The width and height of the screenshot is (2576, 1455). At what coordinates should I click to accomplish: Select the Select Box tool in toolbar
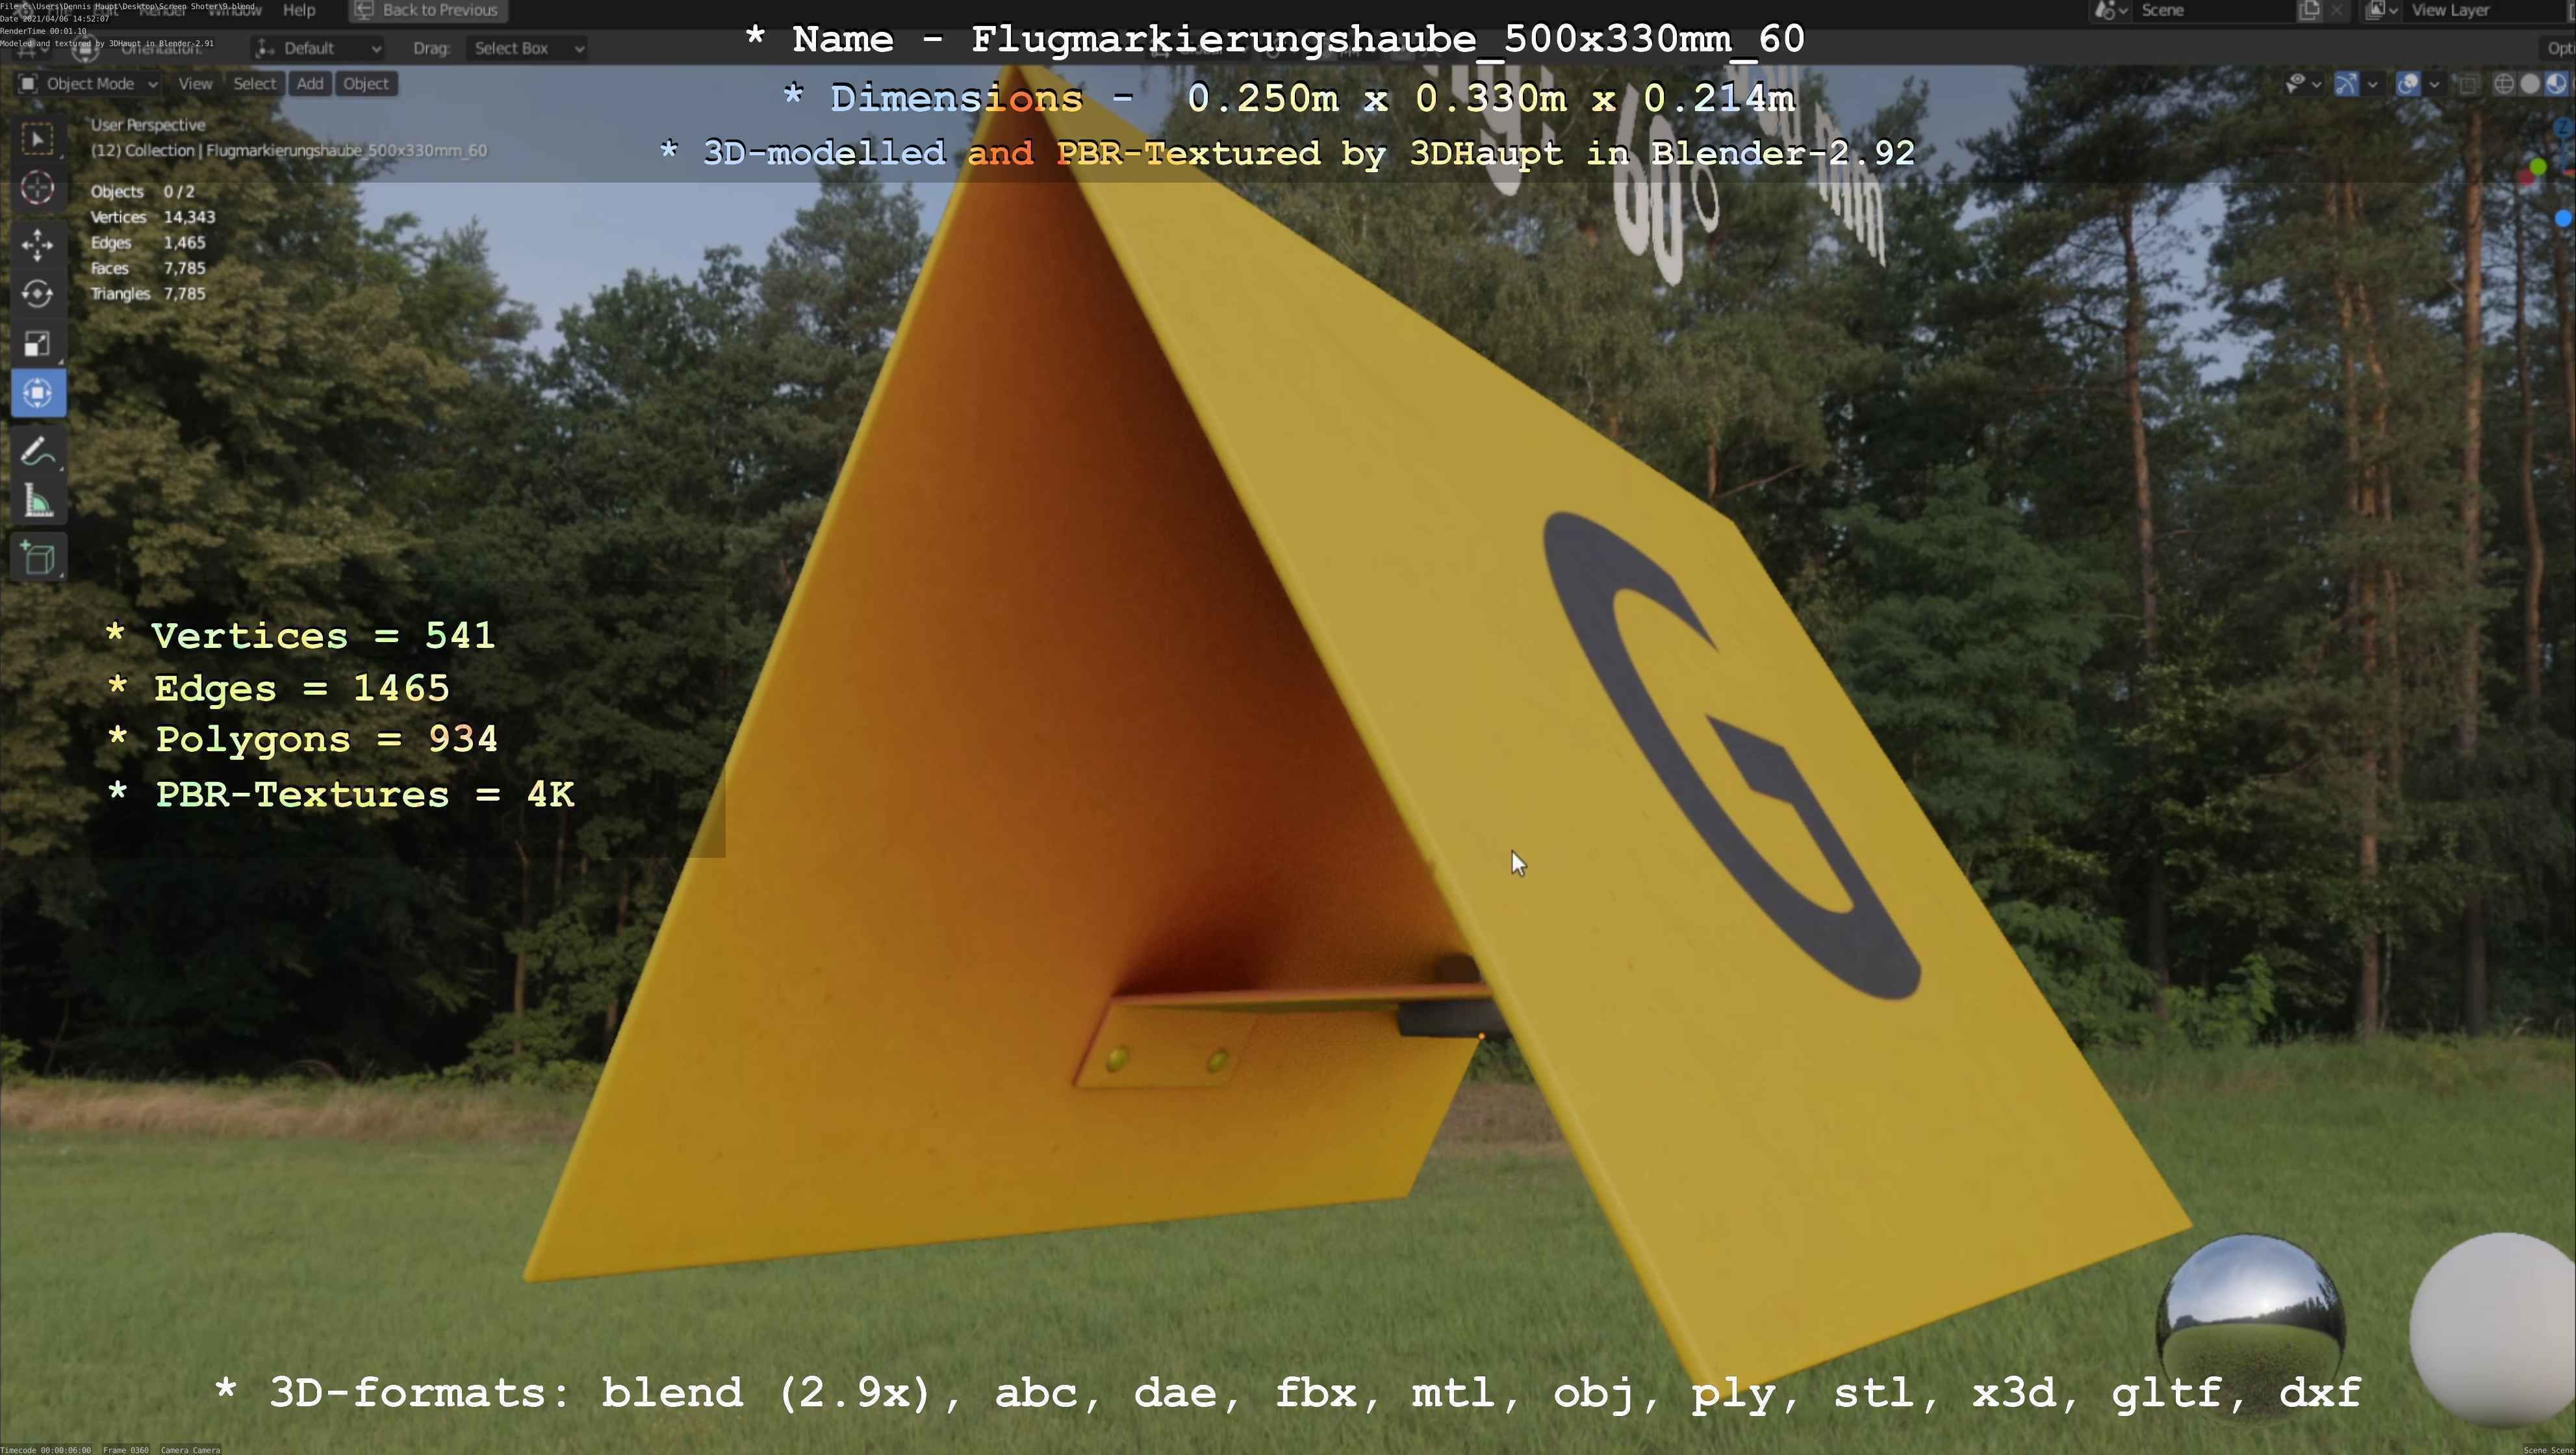tap(38, 139)
